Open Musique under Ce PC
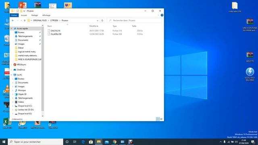Image resolution: width=258 pixels, height=145 pixels. (x=22, y=90)
